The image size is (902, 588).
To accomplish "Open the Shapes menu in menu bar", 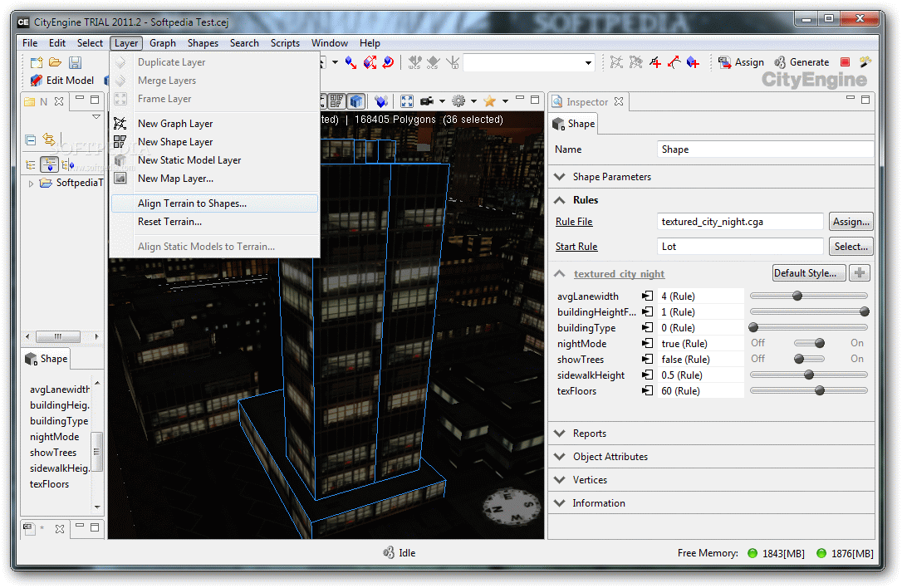I will tap(203, 43).
